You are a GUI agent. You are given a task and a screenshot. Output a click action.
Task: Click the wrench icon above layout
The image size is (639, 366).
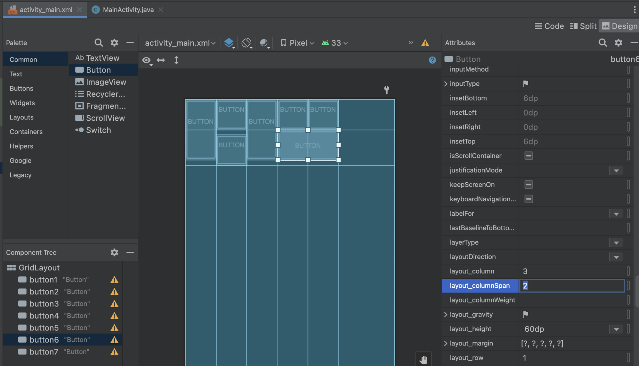(x=387, y=90)
